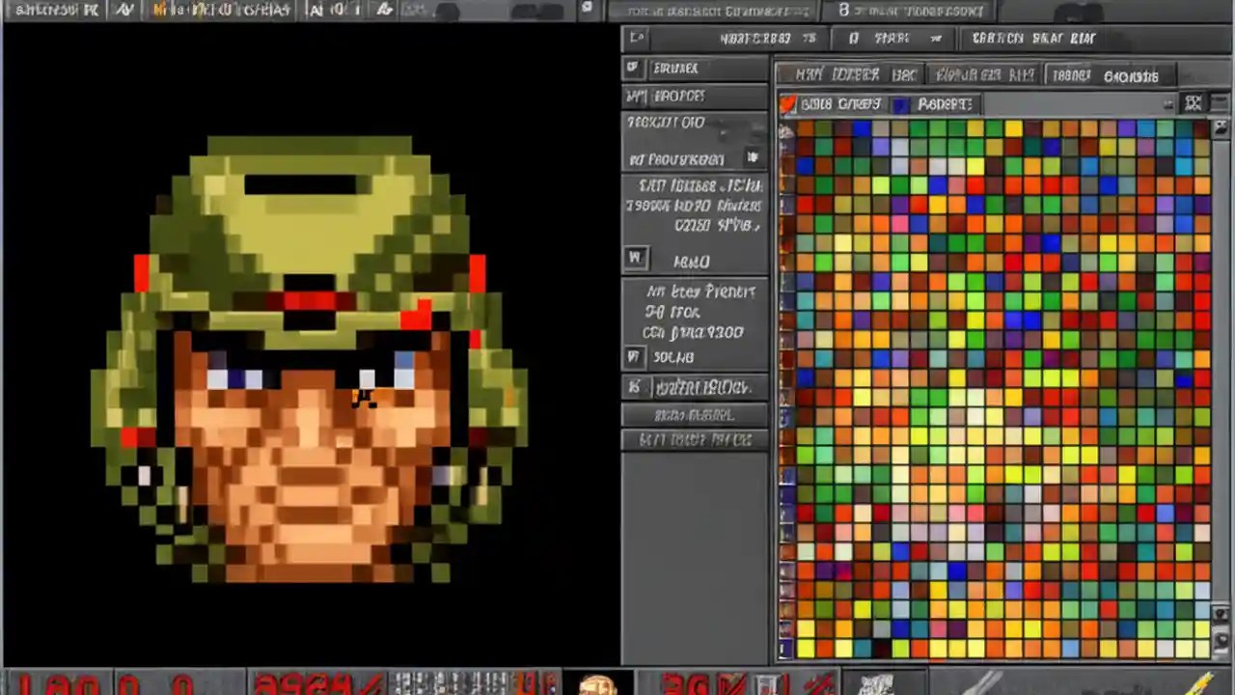The width and height of the screenshot is (1235, 695).
Task: Select the blue color swatch in the palette header
Action: click(899, 104)
